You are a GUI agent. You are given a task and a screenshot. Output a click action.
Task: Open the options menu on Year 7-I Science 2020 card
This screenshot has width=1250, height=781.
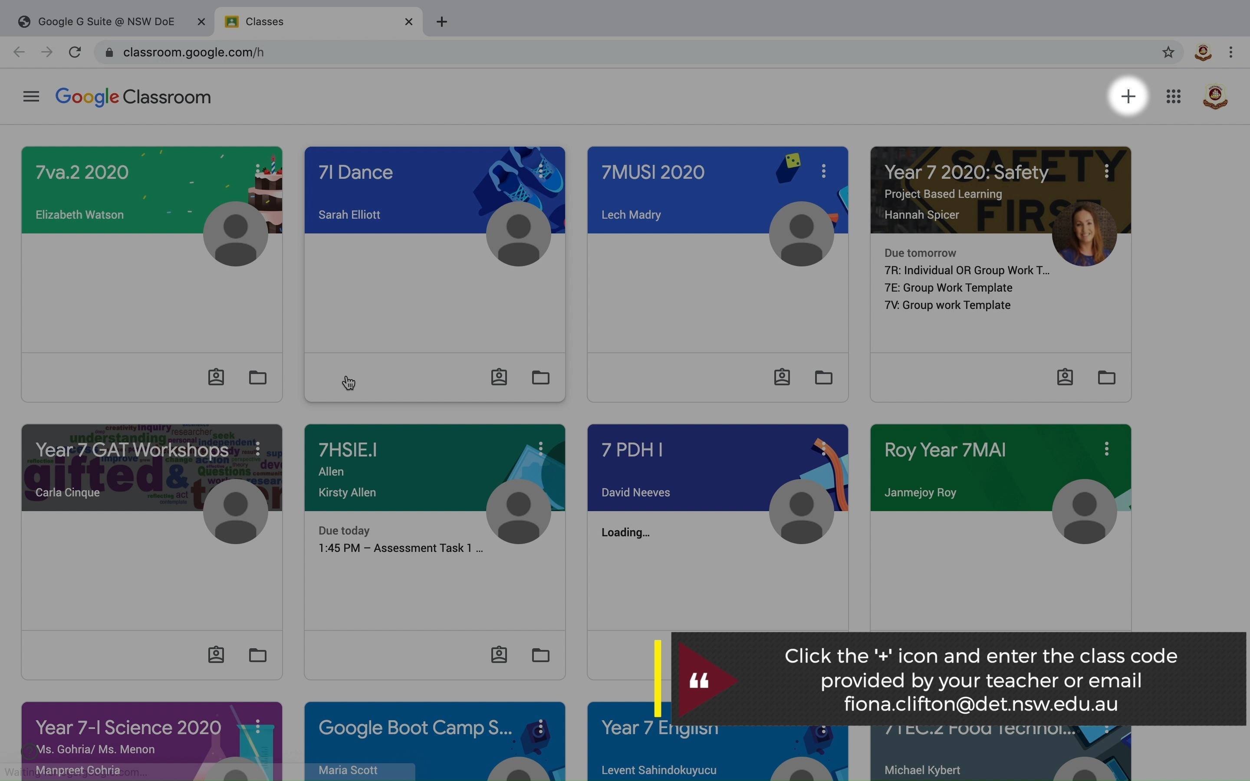coord(258,726)
